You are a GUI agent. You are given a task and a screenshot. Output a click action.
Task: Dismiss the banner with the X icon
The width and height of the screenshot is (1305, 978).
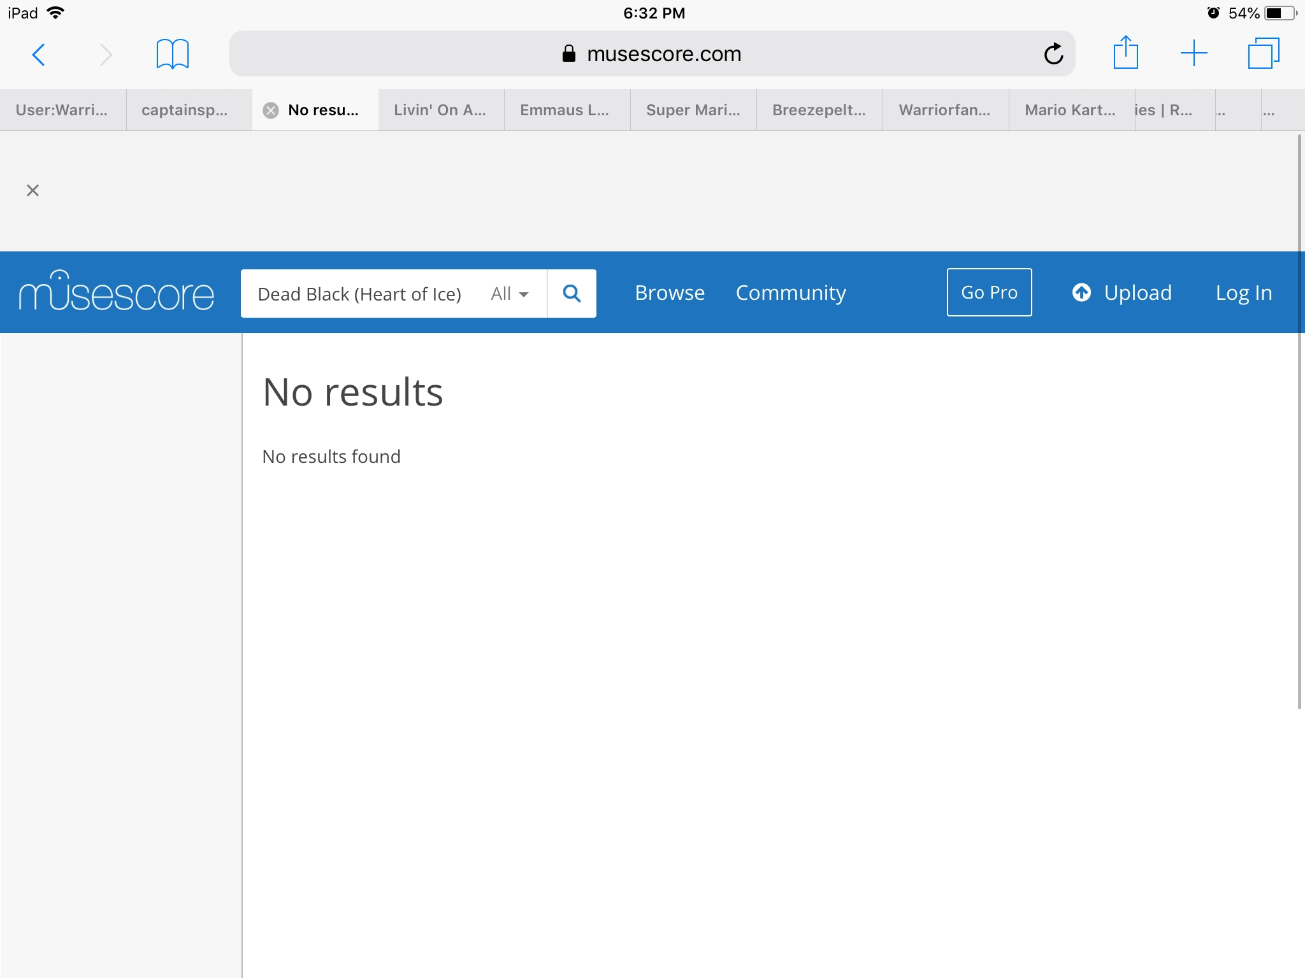[x=32, y=190]
